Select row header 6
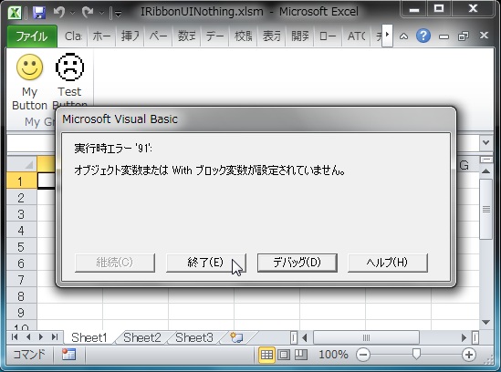 (x=21, y=263)
